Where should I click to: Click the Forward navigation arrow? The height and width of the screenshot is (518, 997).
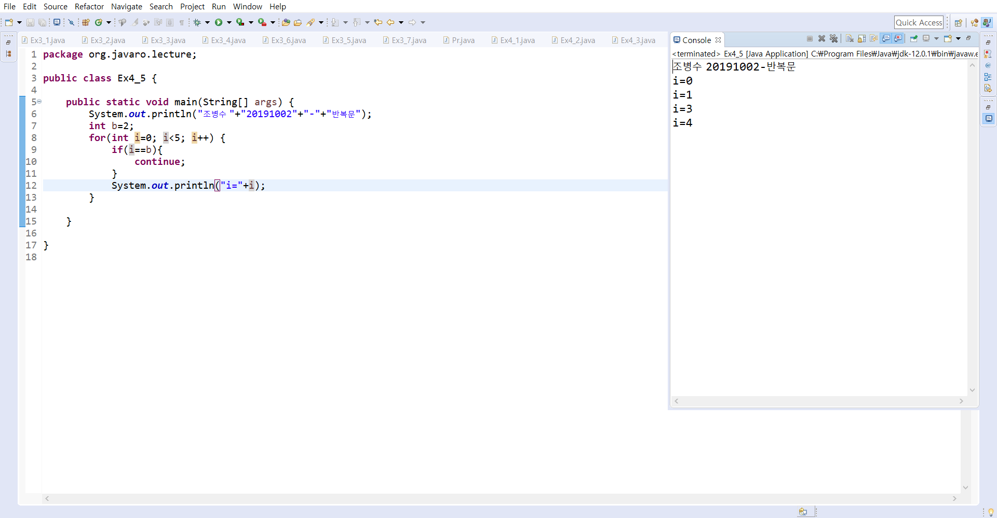(x=412, y=22)
